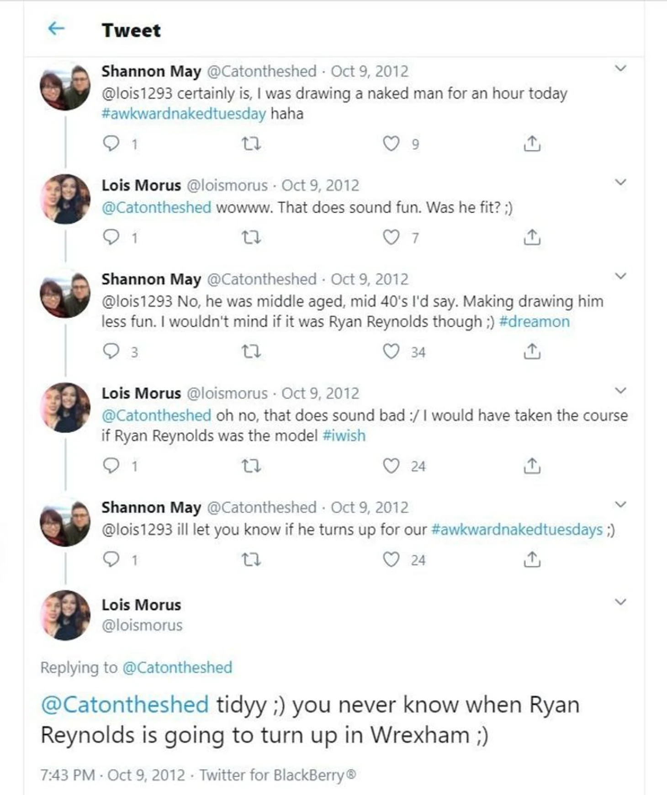Share Shannon's first tweet
Image resolution: width=667 pixels, height=795 pixels.
[x=532, y=144]
